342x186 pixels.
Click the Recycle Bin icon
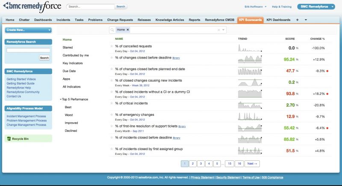9,139
